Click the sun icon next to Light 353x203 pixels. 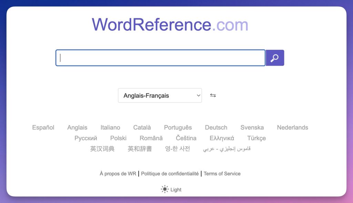(x=164, y=189)
